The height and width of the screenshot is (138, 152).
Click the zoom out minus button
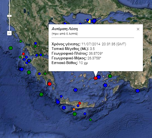click(9, 33)
